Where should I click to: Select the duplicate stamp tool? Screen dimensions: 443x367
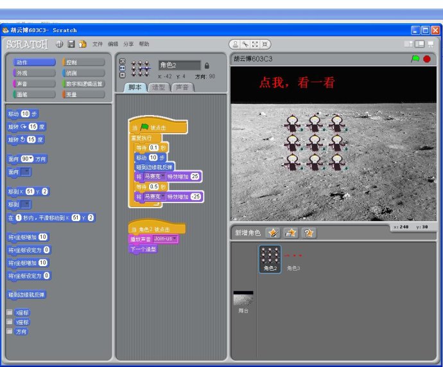[x=236, y=44]
